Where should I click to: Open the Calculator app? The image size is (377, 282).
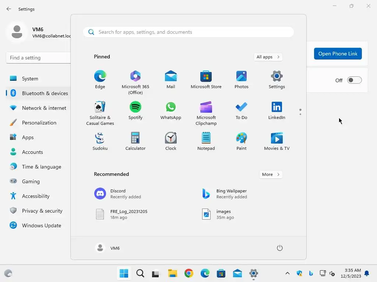(135, 141)
